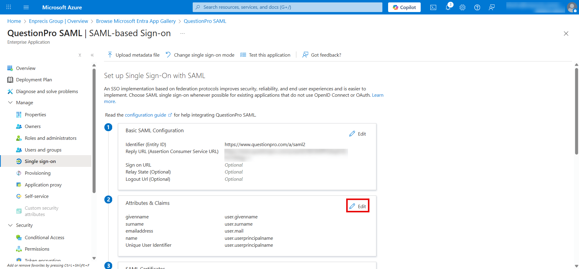Click the sidebar scrollbar down arrow
Screen dimensions: 579x269
pyautogui.click(x=94, y=258)
